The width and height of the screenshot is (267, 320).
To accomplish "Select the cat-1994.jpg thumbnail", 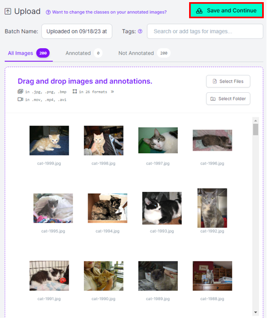I will click(107, 208).
